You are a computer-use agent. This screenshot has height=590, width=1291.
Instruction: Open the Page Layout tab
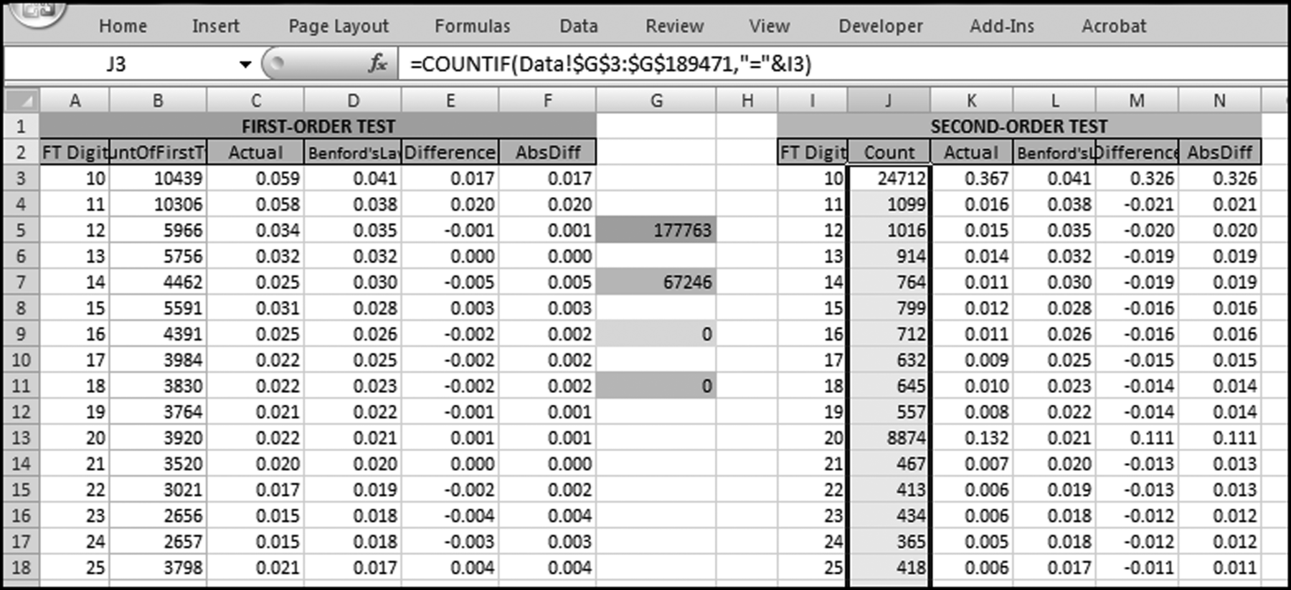click(x=339, y=26)
